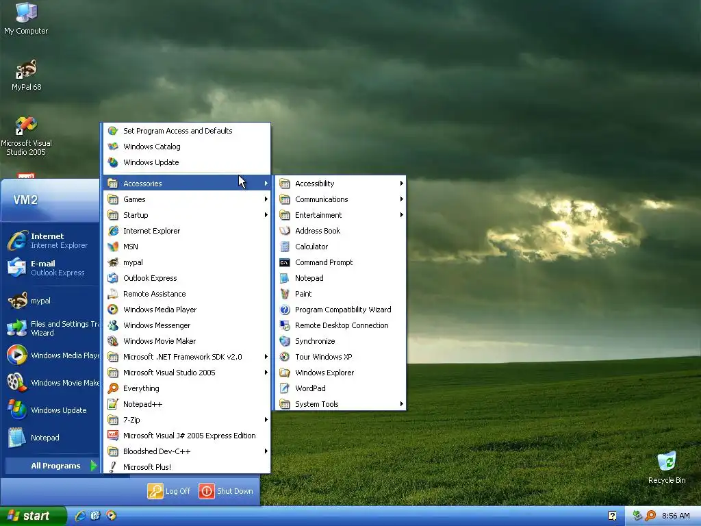Open Set Program Access and Defaults
The height and width of the screenshot is (526, 701).
(187, 131)
